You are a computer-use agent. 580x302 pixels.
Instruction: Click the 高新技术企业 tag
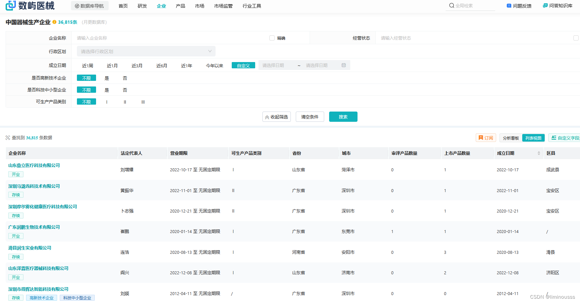42,298
